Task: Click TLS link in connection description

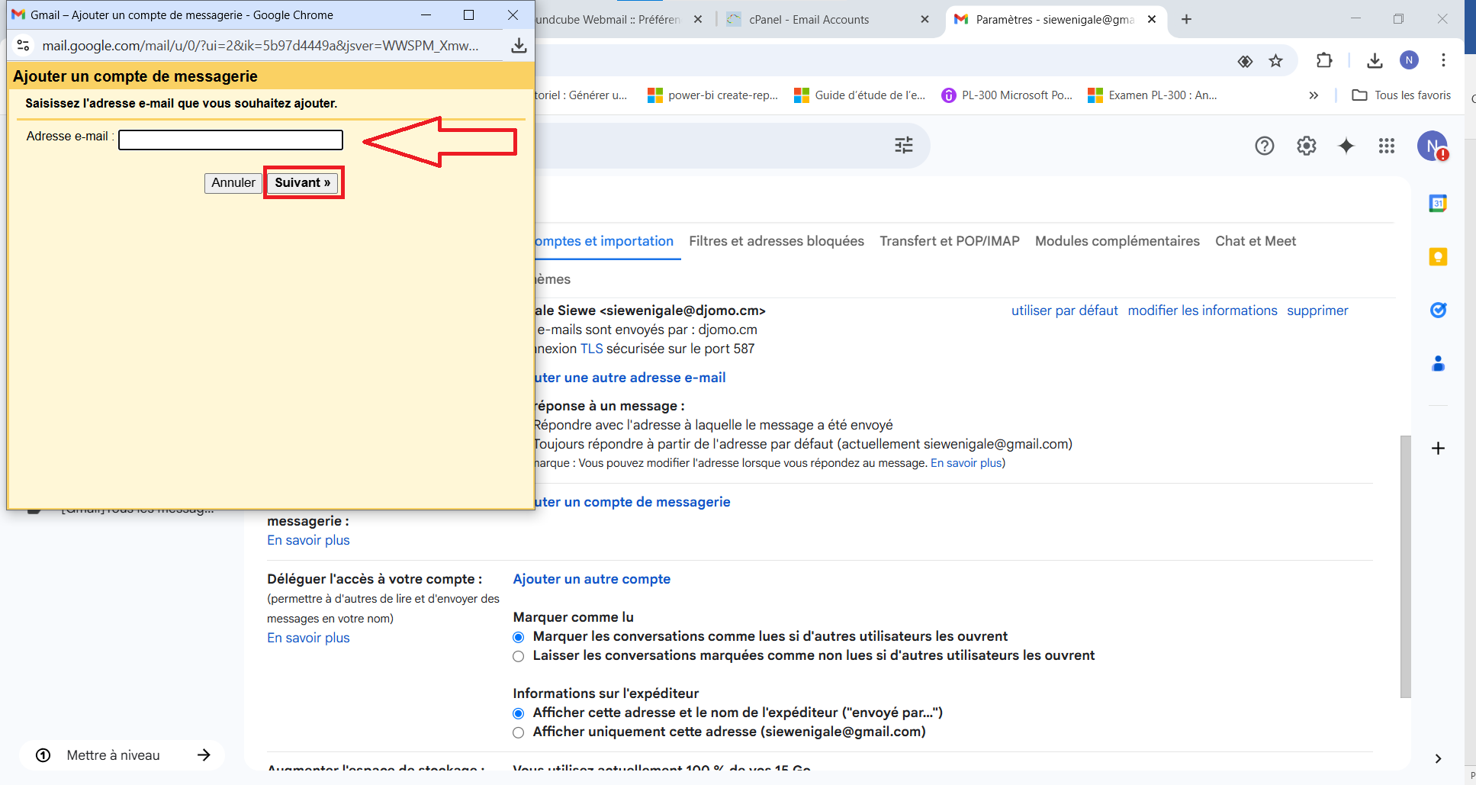Action: (x=592, y=349)
